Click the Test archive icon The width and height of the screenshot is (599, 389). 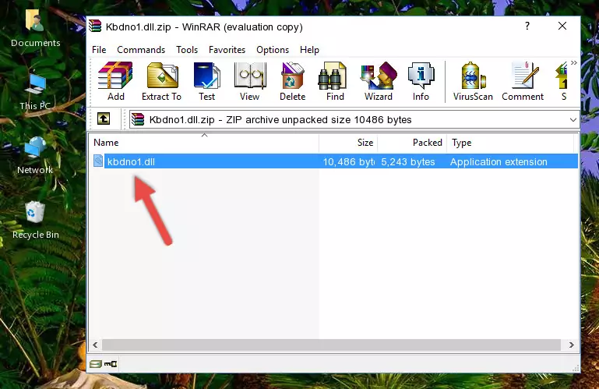tap(206, 82)
